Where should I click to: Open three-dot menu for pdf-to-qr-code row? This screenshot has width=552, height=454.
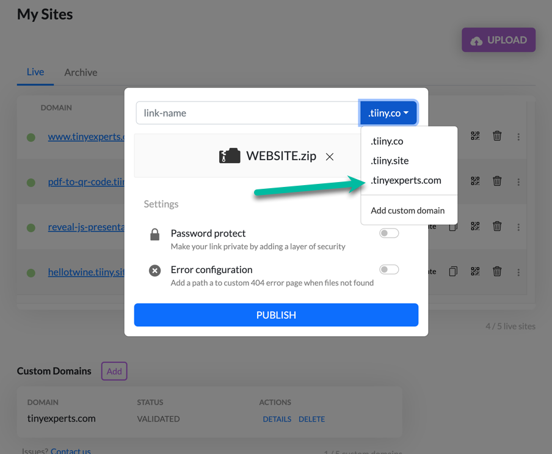518,182
